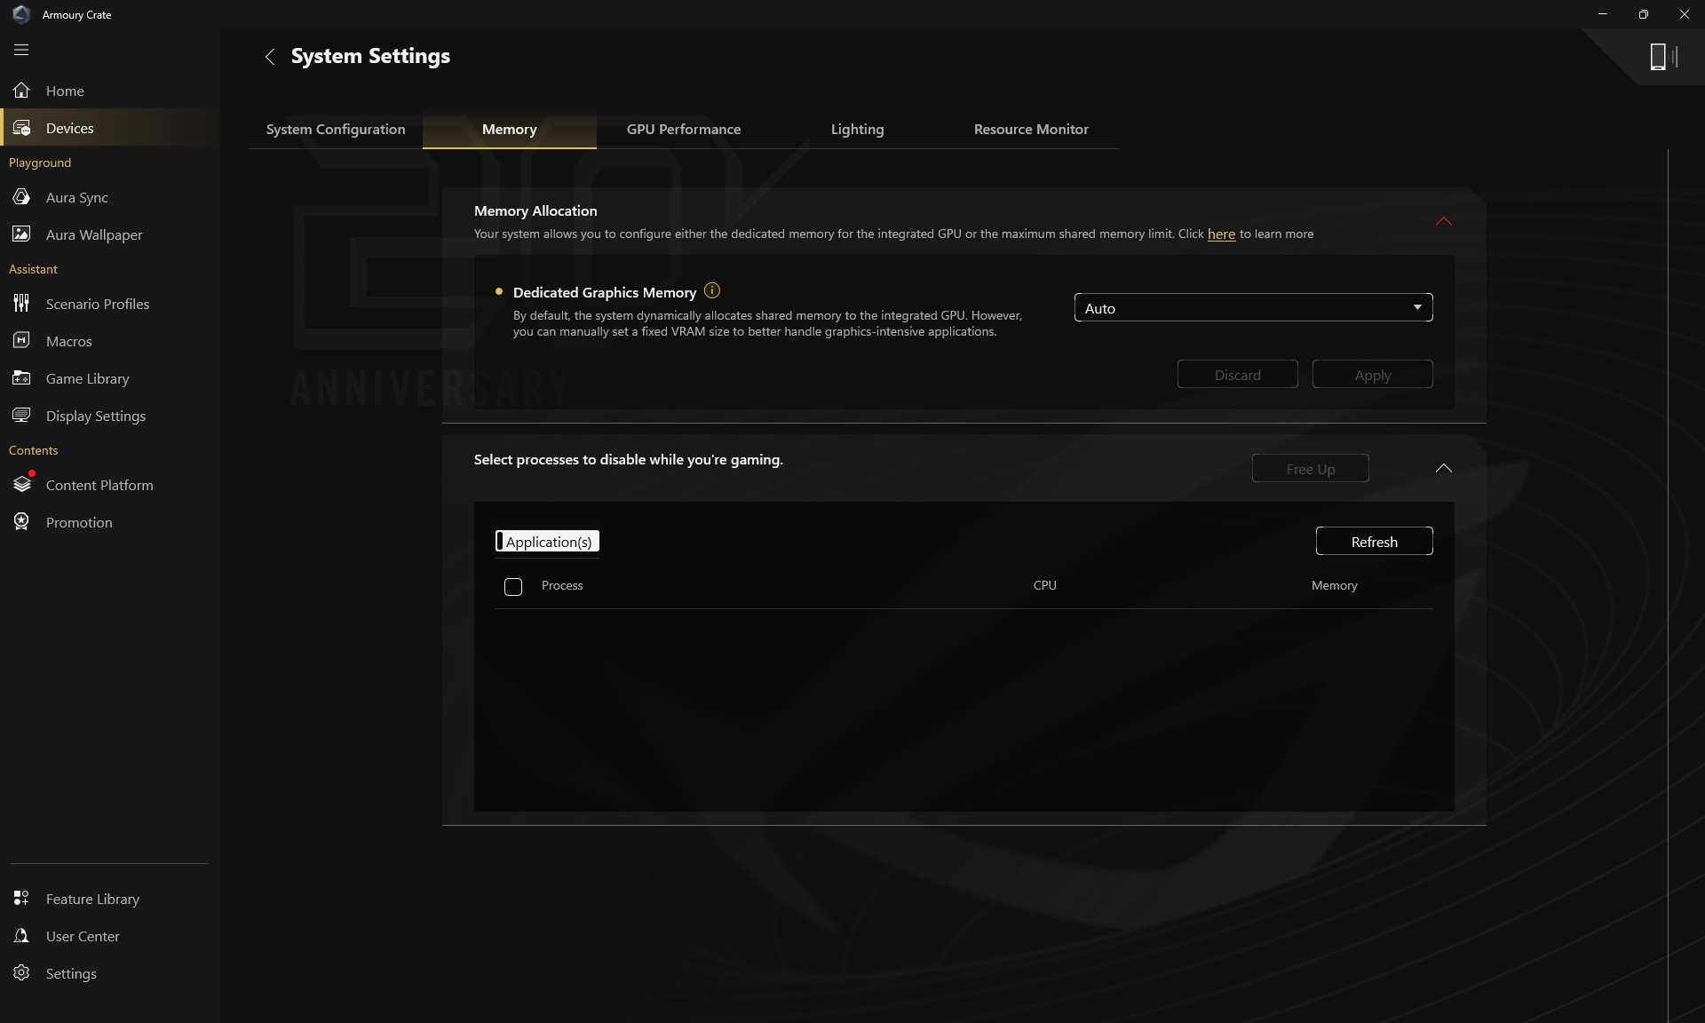Click the CPU column header

coord(1045,585)
